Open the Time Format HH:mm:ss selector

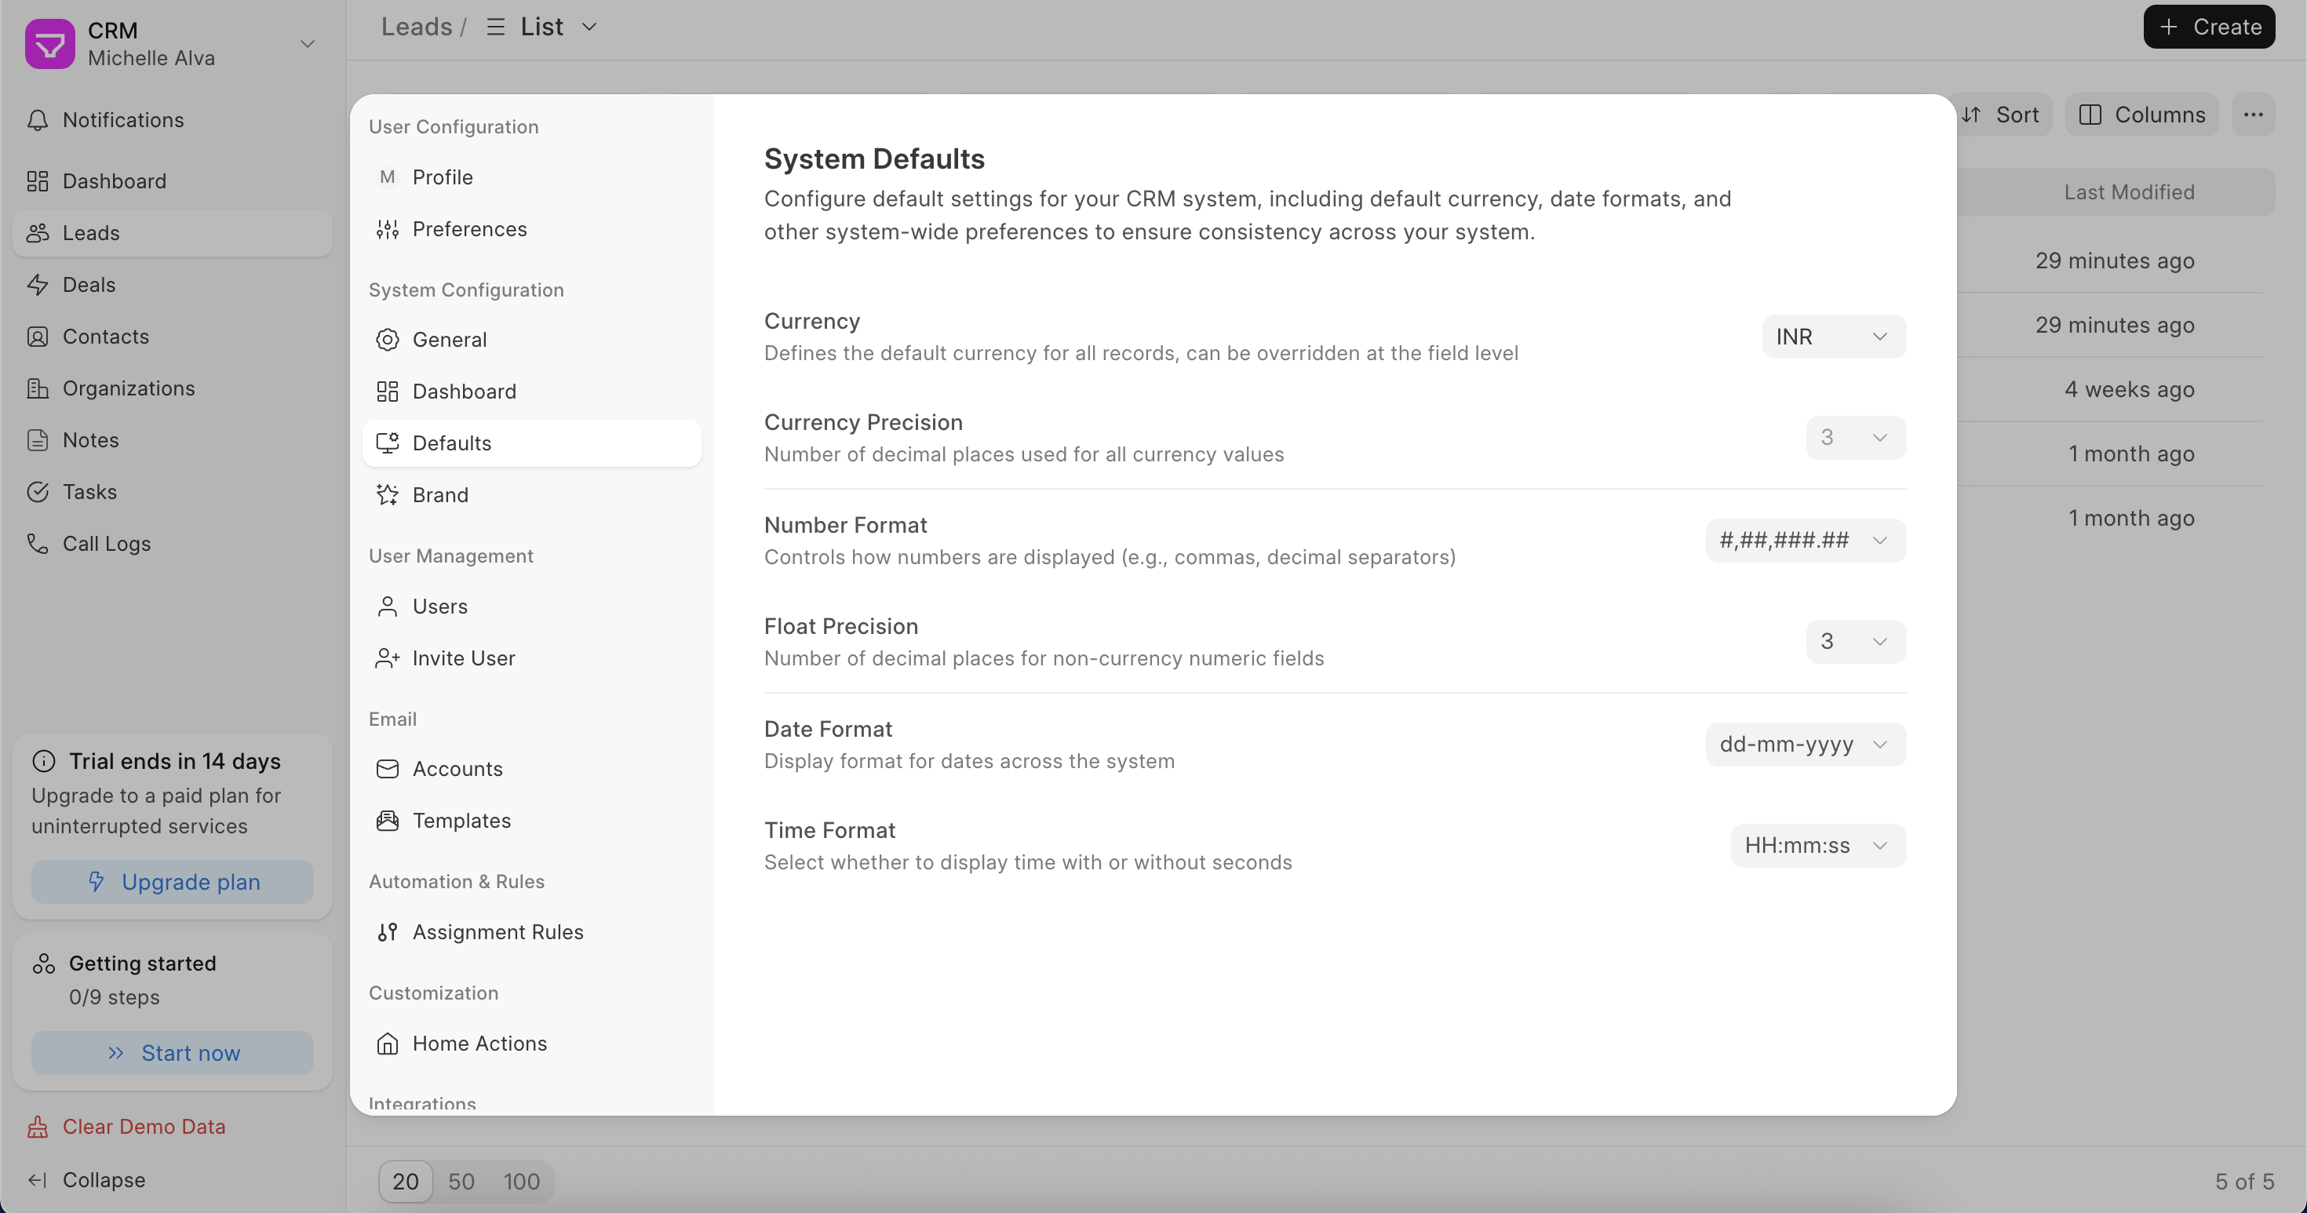click(x=1817, y=846)
